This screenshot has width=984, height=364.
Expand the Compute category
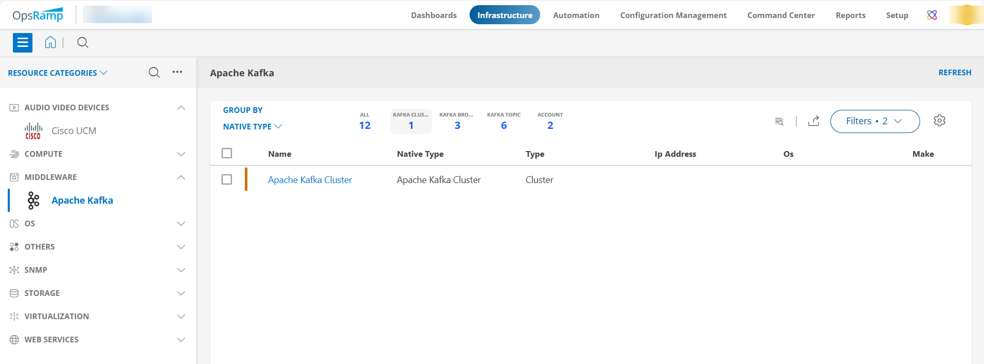pyautogui.click(x=181, y=154)
